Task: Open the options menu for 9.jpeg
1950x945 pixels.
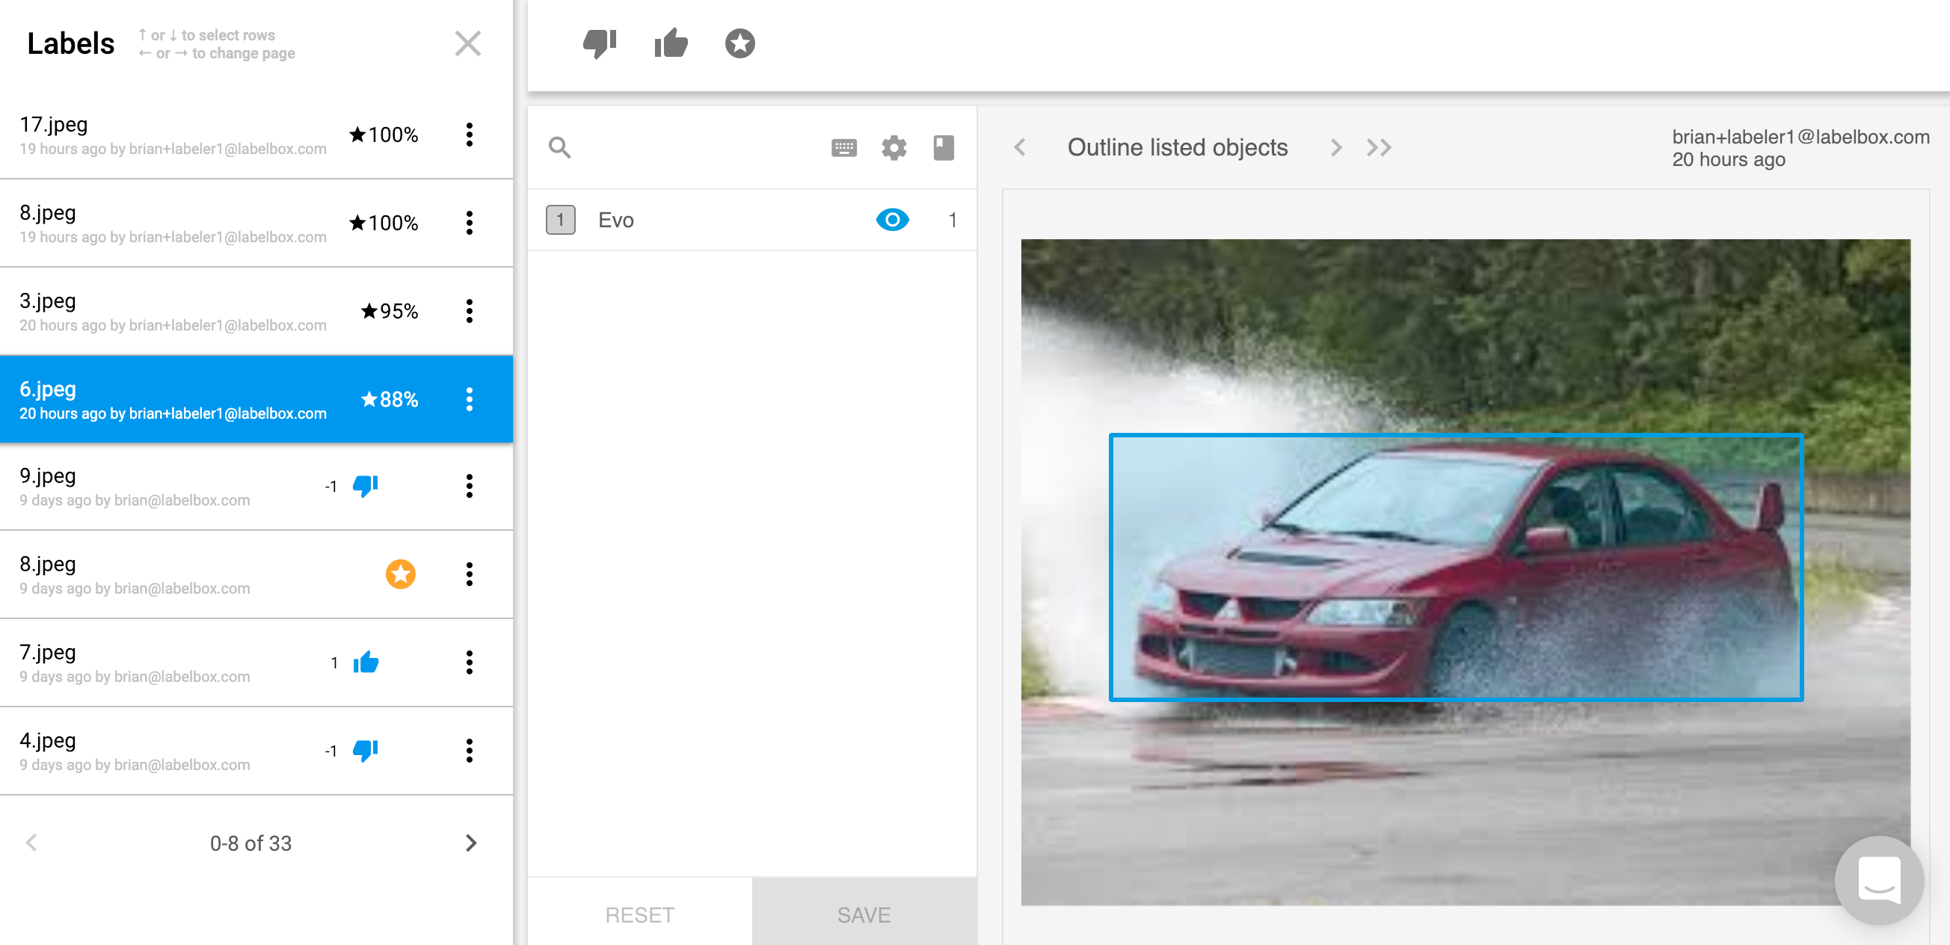Action: [470, 486]
